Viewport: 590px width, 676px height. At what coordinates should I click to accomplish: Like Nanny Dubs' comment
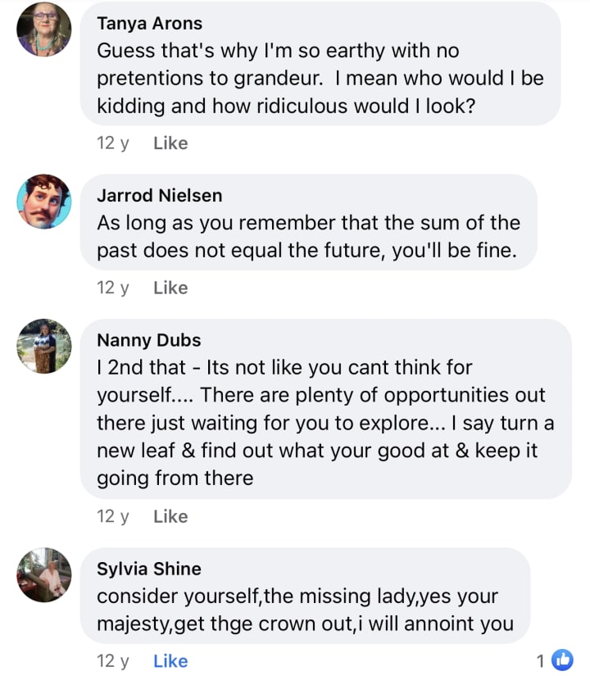[x=170, y=516]
